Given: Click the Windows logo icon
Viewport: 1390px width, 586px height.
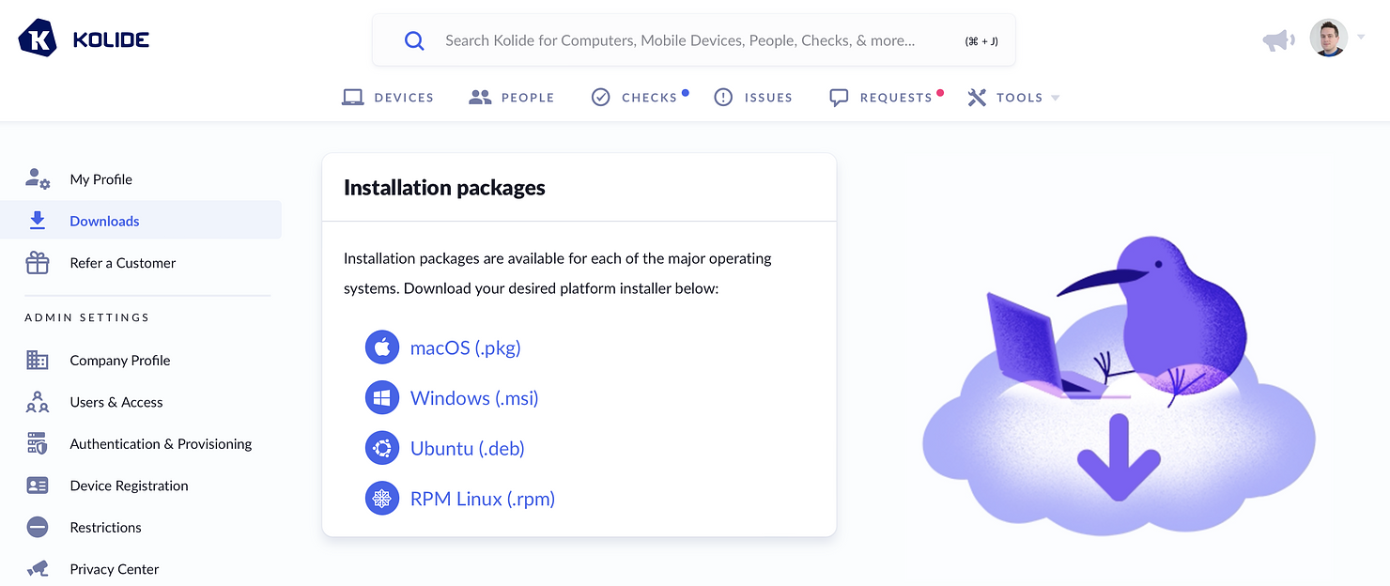Looking at the screenshot, I should point(382,397).
